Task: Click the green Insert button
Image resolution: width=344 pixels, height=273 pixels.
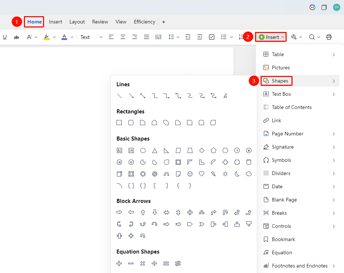Action: [271, 37]
